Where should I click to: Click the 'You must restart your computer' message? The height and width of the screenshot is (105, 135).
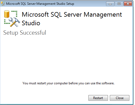point(68,83)
